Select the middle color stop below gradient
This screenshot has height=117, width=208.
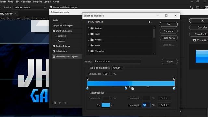[126, 88]
